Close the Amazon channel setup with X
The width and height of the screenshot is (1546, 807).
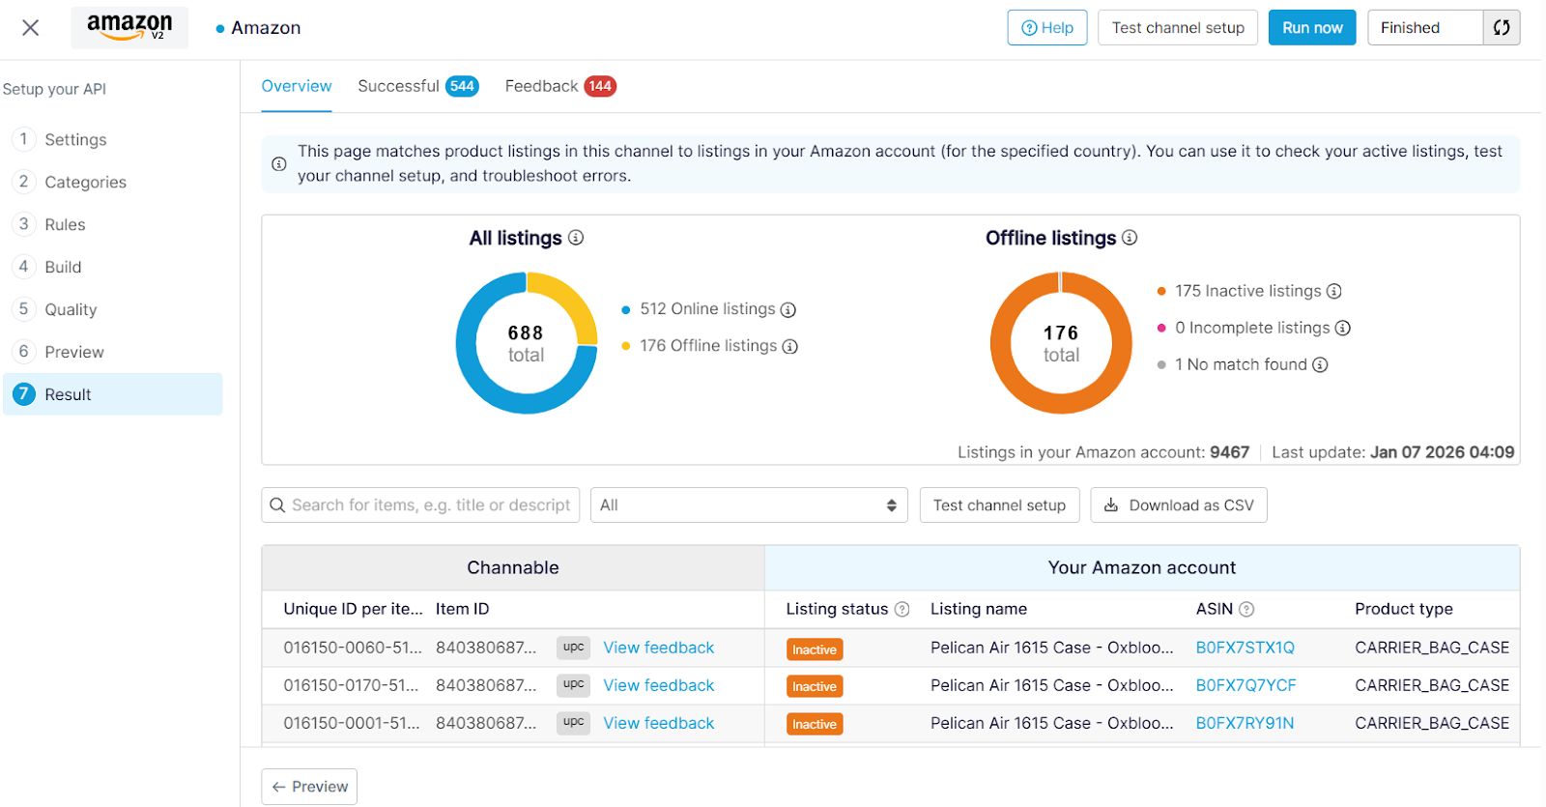pyautogui.click(x=31, y=28)
